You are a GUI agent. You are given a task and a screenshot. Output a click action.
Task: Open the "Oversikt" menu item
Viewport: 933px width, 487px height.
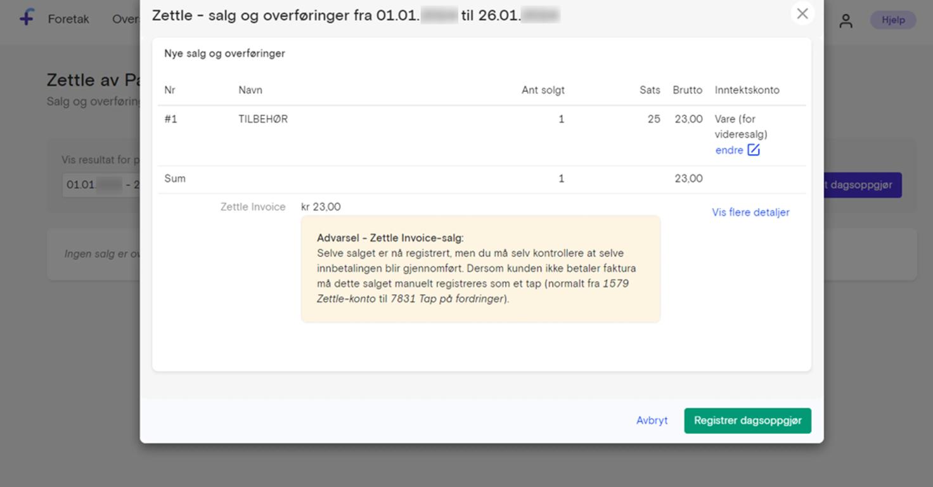pyautogui.click(x=126, y=19)
